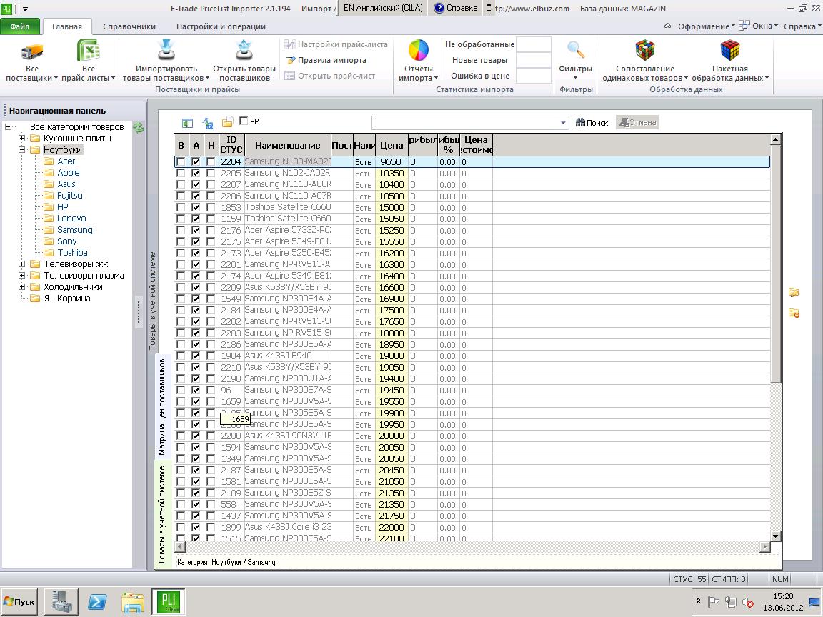Viewport: 823px width, 617px height.
Task: Refresh category tree with green arrows icon
Action: 139,128
